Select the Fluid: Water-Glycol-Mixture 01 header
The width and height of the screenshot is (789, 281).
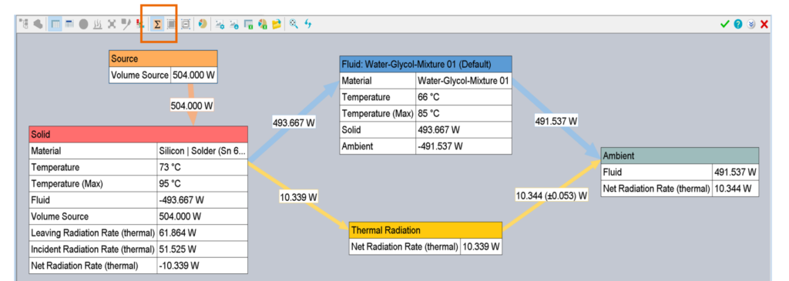point(425,64)
